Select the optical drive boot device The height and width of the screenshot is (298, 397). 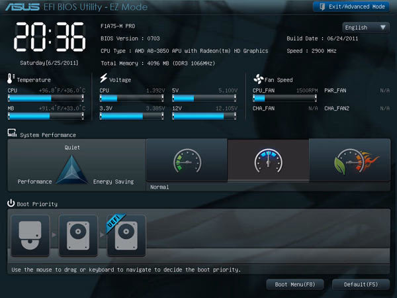click(x=30, y=235)
